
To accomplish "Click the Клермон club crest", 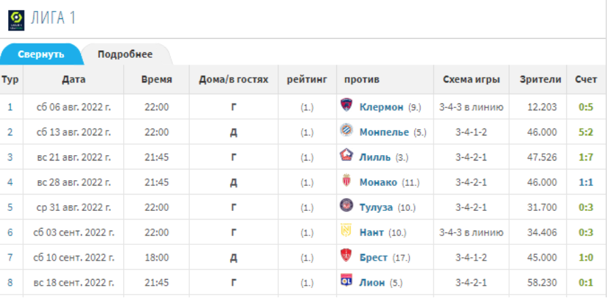I will [x=346, y=105].
